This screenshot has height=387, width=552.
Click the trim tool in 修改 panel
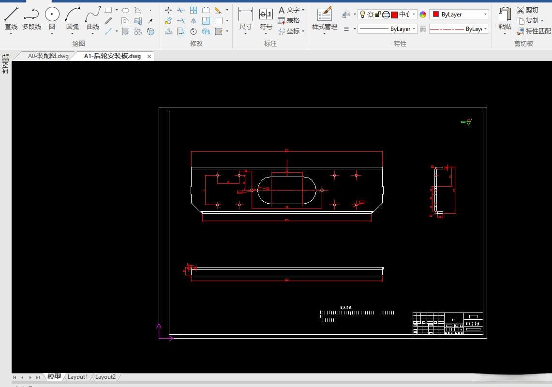(181, 10)
